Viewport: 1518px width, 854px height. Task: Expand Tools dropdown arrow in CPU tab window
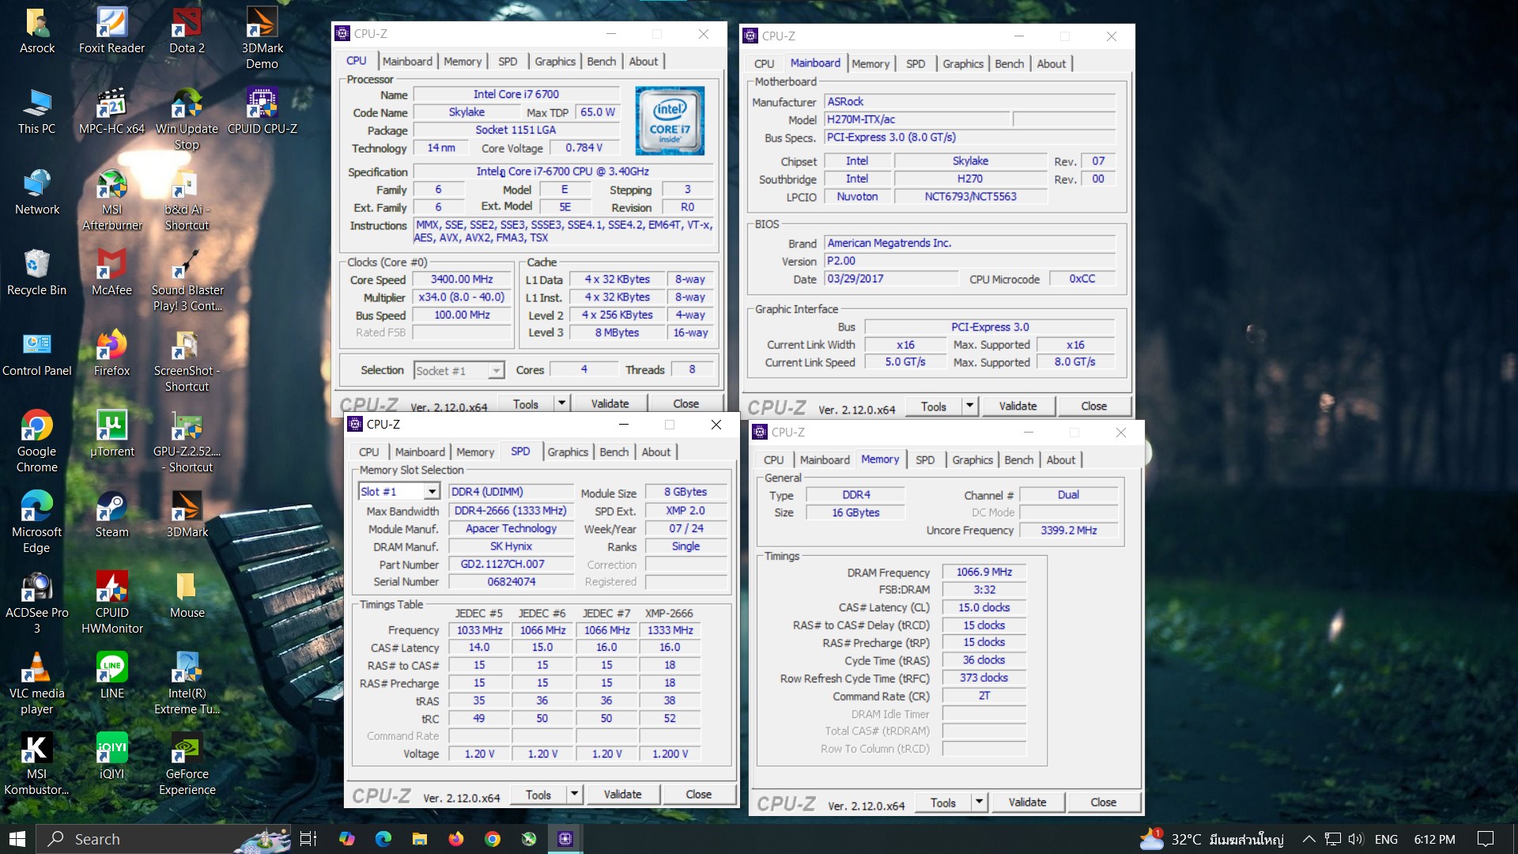[562, 403]
